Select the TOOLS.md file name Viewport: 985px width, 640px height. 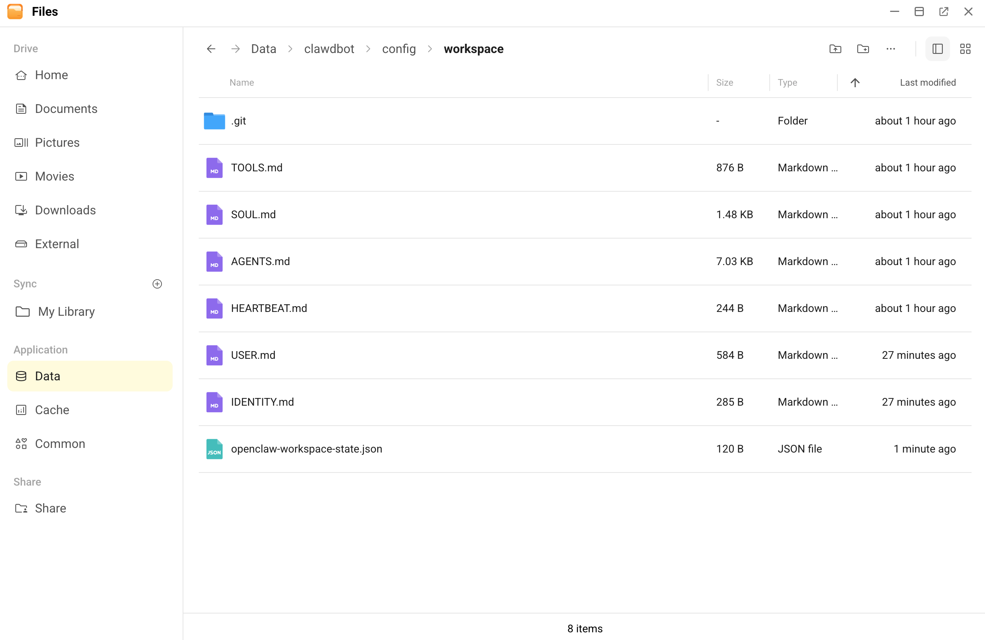tap(256, 168)
